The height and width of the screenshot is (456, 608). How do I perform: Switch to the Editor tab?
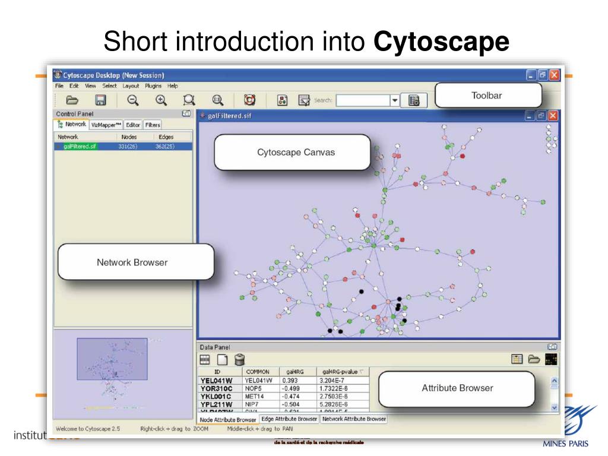[x=132, y=125]
